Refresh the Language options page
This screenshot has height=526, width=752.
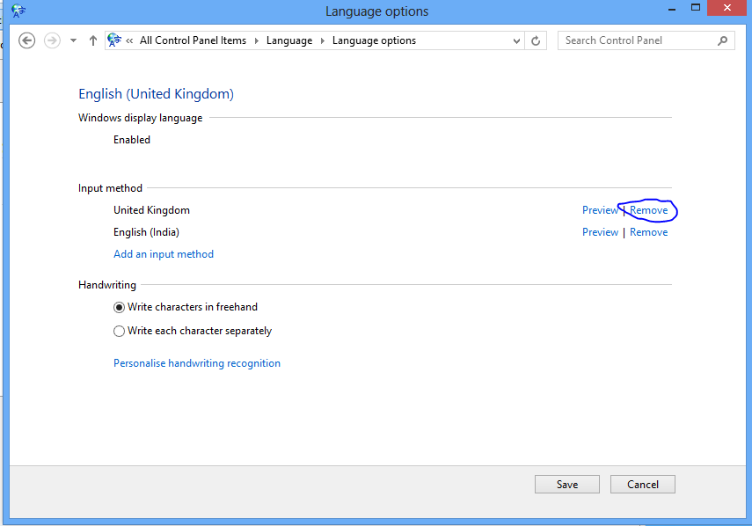point(536,40)
